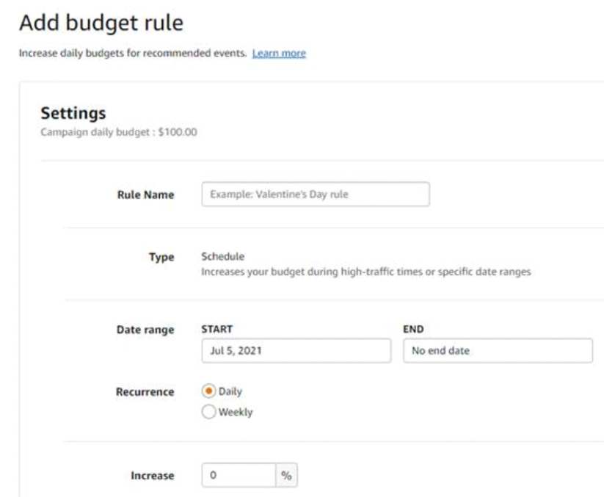Viewport: 604px width, 497px height.
Task: Click the Type label
Action: [x=161, y=258]
